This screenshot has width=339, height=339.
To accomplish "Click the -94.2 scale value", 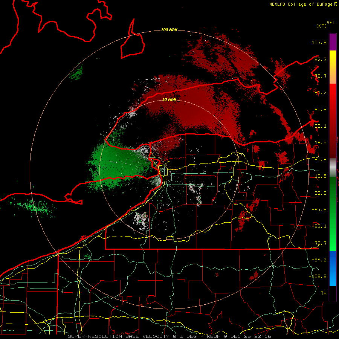I will coord(319,260).
